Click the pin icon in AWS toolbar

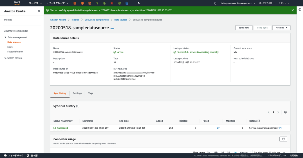click(x=138, y=3)
